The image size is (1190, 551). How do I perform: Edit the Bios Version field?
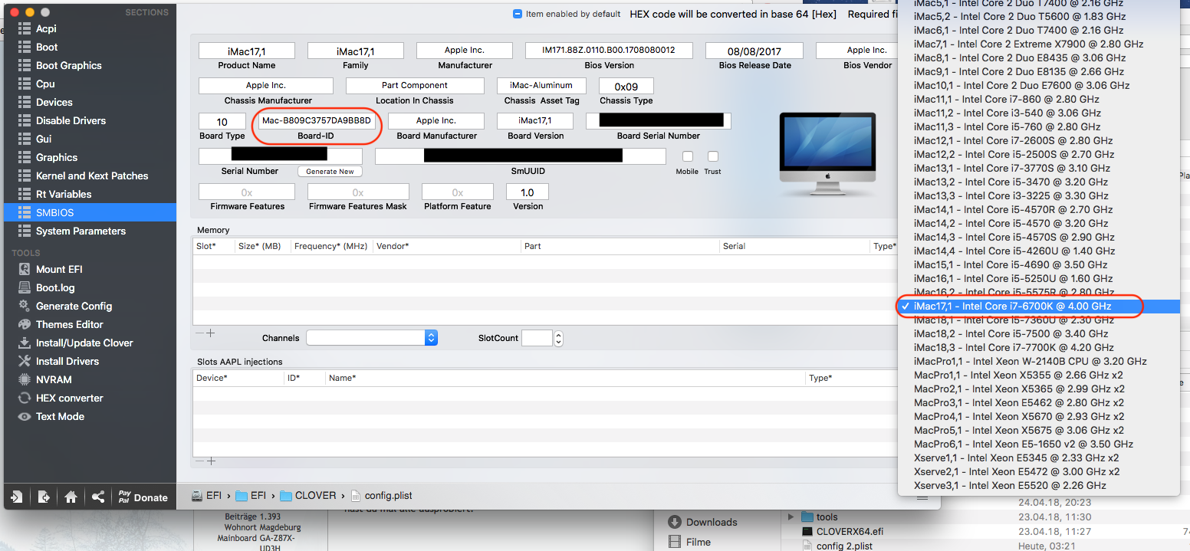(609, 51)
